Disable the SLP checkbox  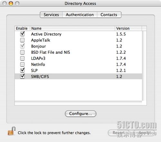(22, 70)
